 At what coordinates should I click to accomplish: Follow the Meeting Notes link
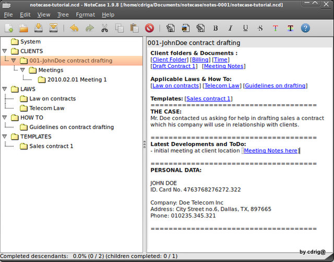click(224, 66)
